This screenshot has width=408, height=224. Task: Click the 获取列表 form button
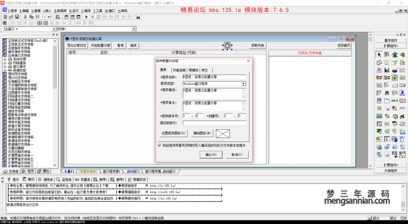258,46
